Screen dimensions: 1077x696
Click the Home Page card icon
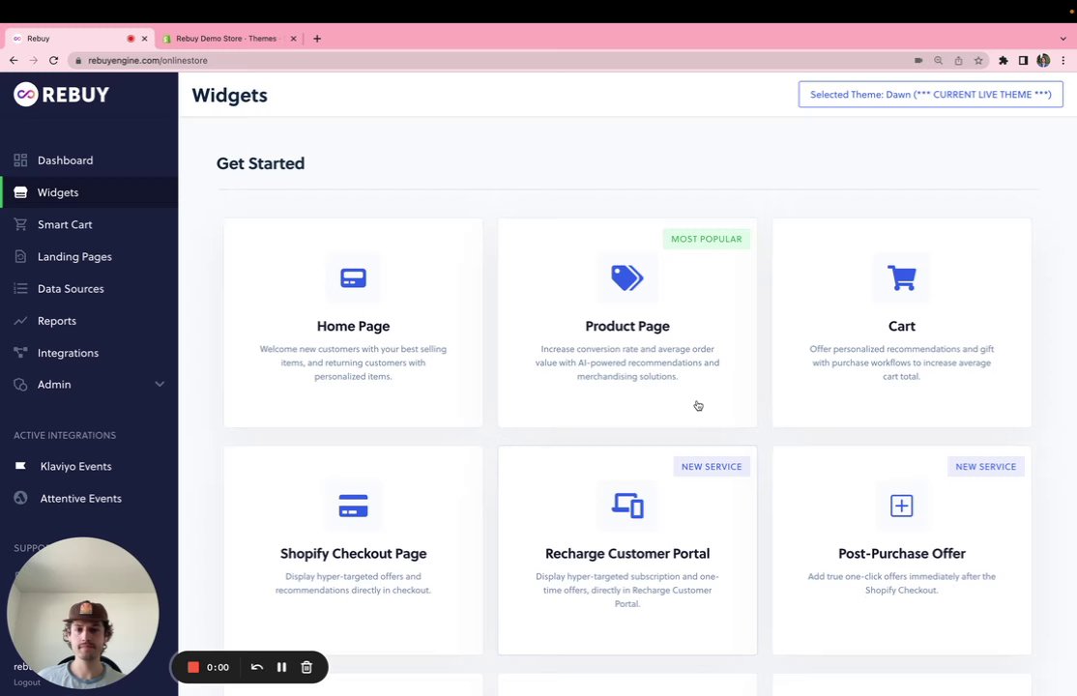(x=353, y=277)
